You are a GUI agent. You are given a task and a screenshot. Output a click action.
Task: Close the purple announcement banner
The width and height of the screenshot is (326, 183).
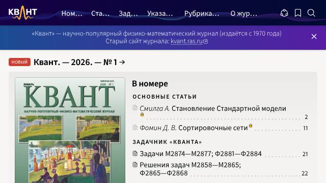[314, 37]
